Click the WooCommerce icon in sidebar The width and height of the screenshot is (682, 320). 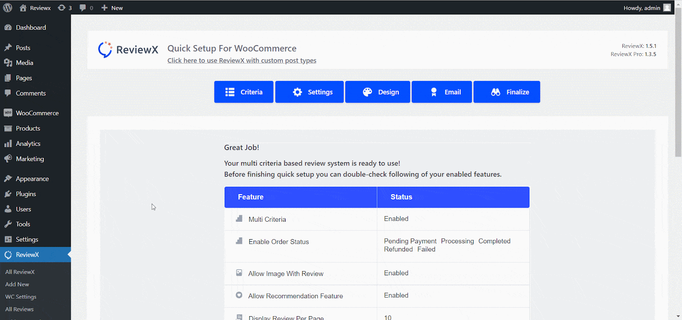click(8, 113)
